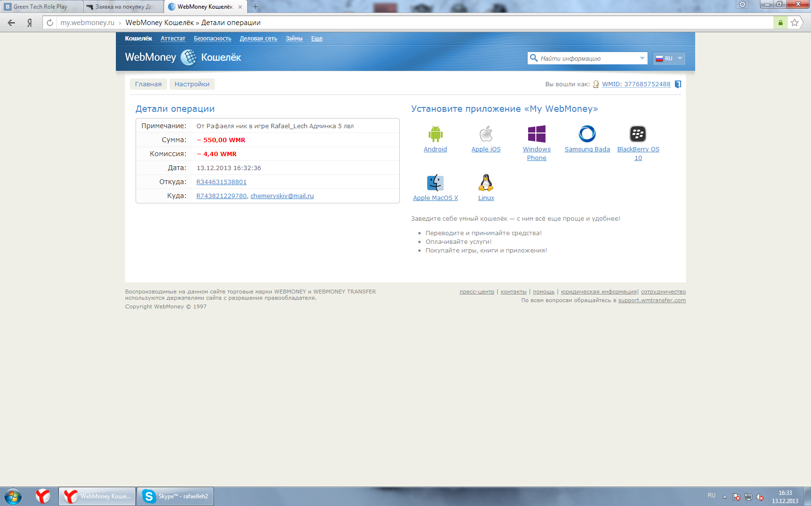Screen dimensions: 811x506
Task: Click the Action Center flag tray icon
Action: click(737, 497)
